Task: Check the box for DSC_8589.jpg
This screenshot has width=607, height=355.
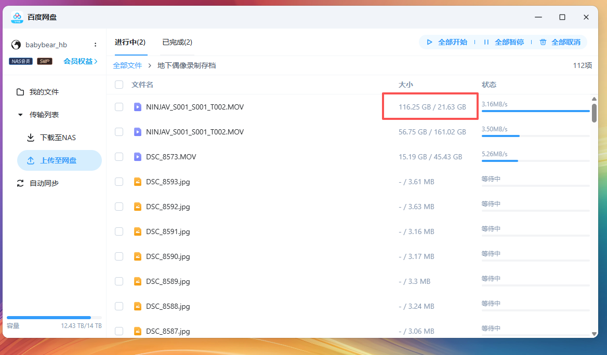Action: 119,281
